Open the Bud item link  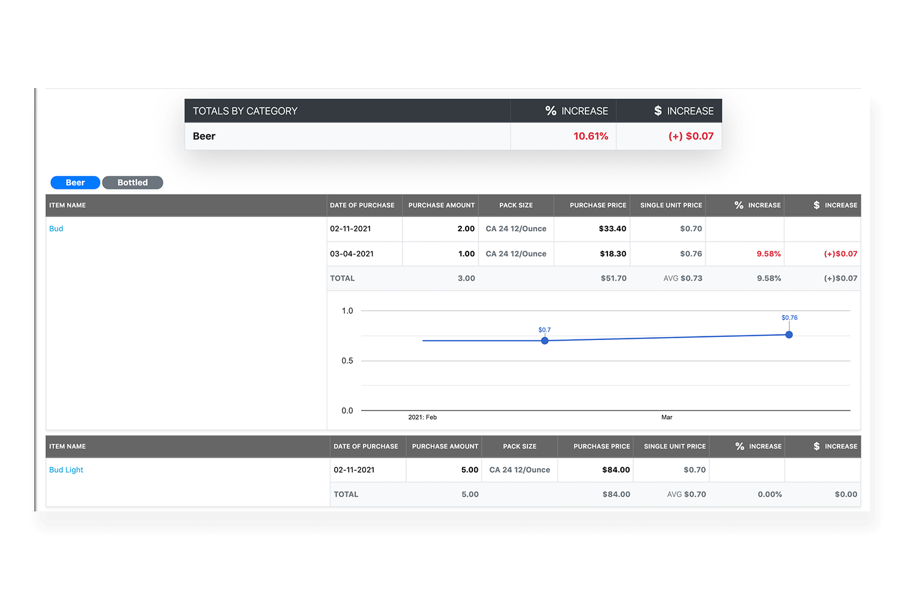point(56,229)
